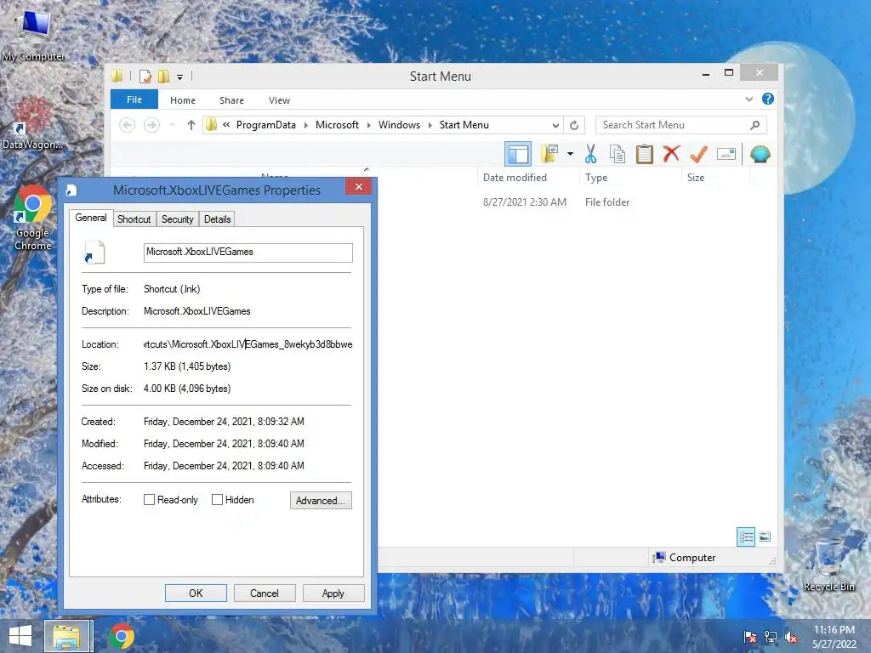871x653 pixels.
Task: Click the 'File folder' type cell
Action: [607, 202]
